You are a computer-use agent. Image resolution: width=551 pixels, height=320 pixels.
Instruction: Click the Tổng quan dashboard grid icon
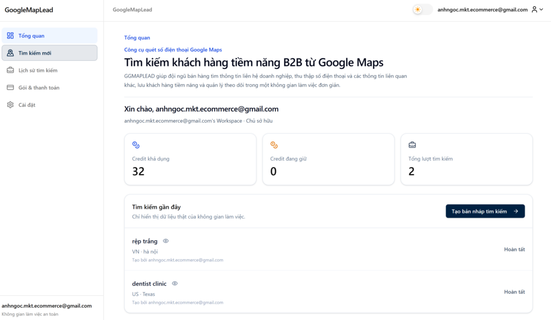[x=10, y=36]
